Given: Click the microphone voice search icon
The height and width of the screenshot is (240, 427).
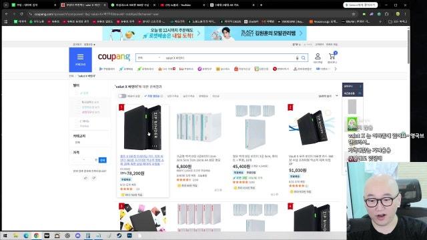Looking at the screenshot, I should pos(297,58).
